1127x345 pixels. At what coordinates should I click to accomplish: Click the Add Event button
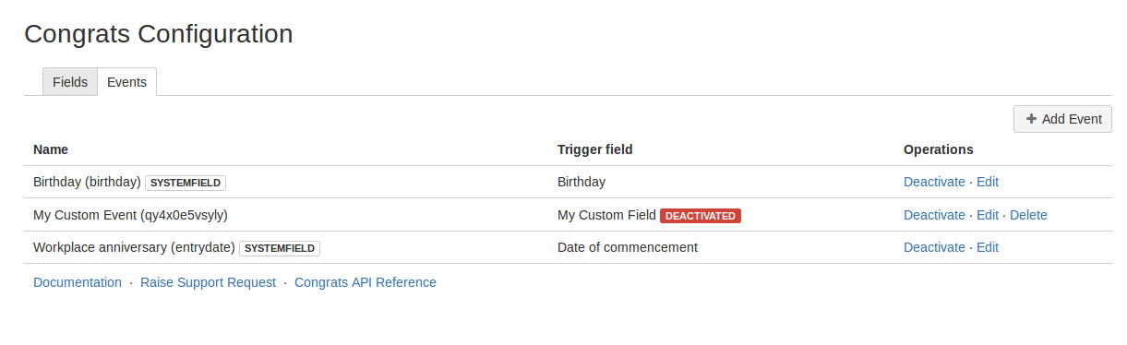1062,119
